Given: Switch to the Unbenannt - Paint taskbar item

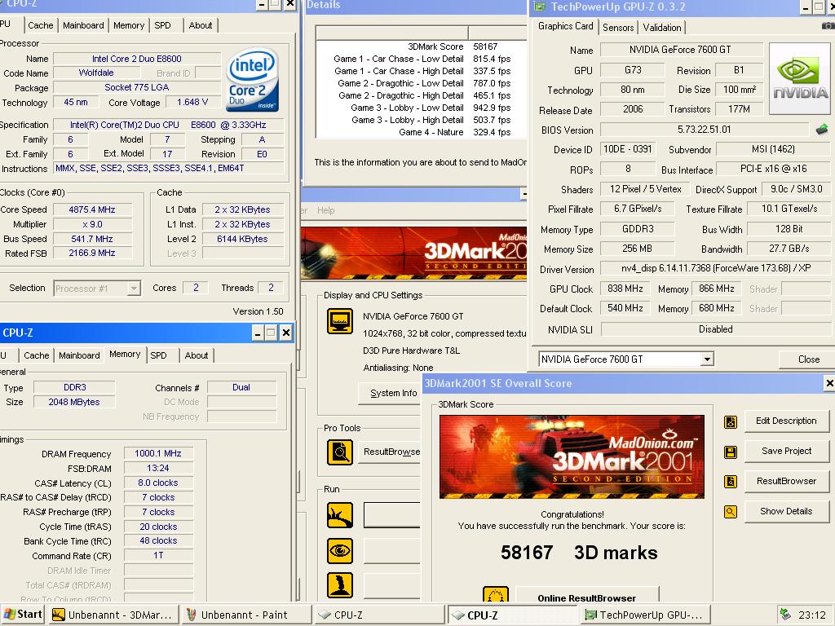Looking at the screenshot, I should (245, 615).
